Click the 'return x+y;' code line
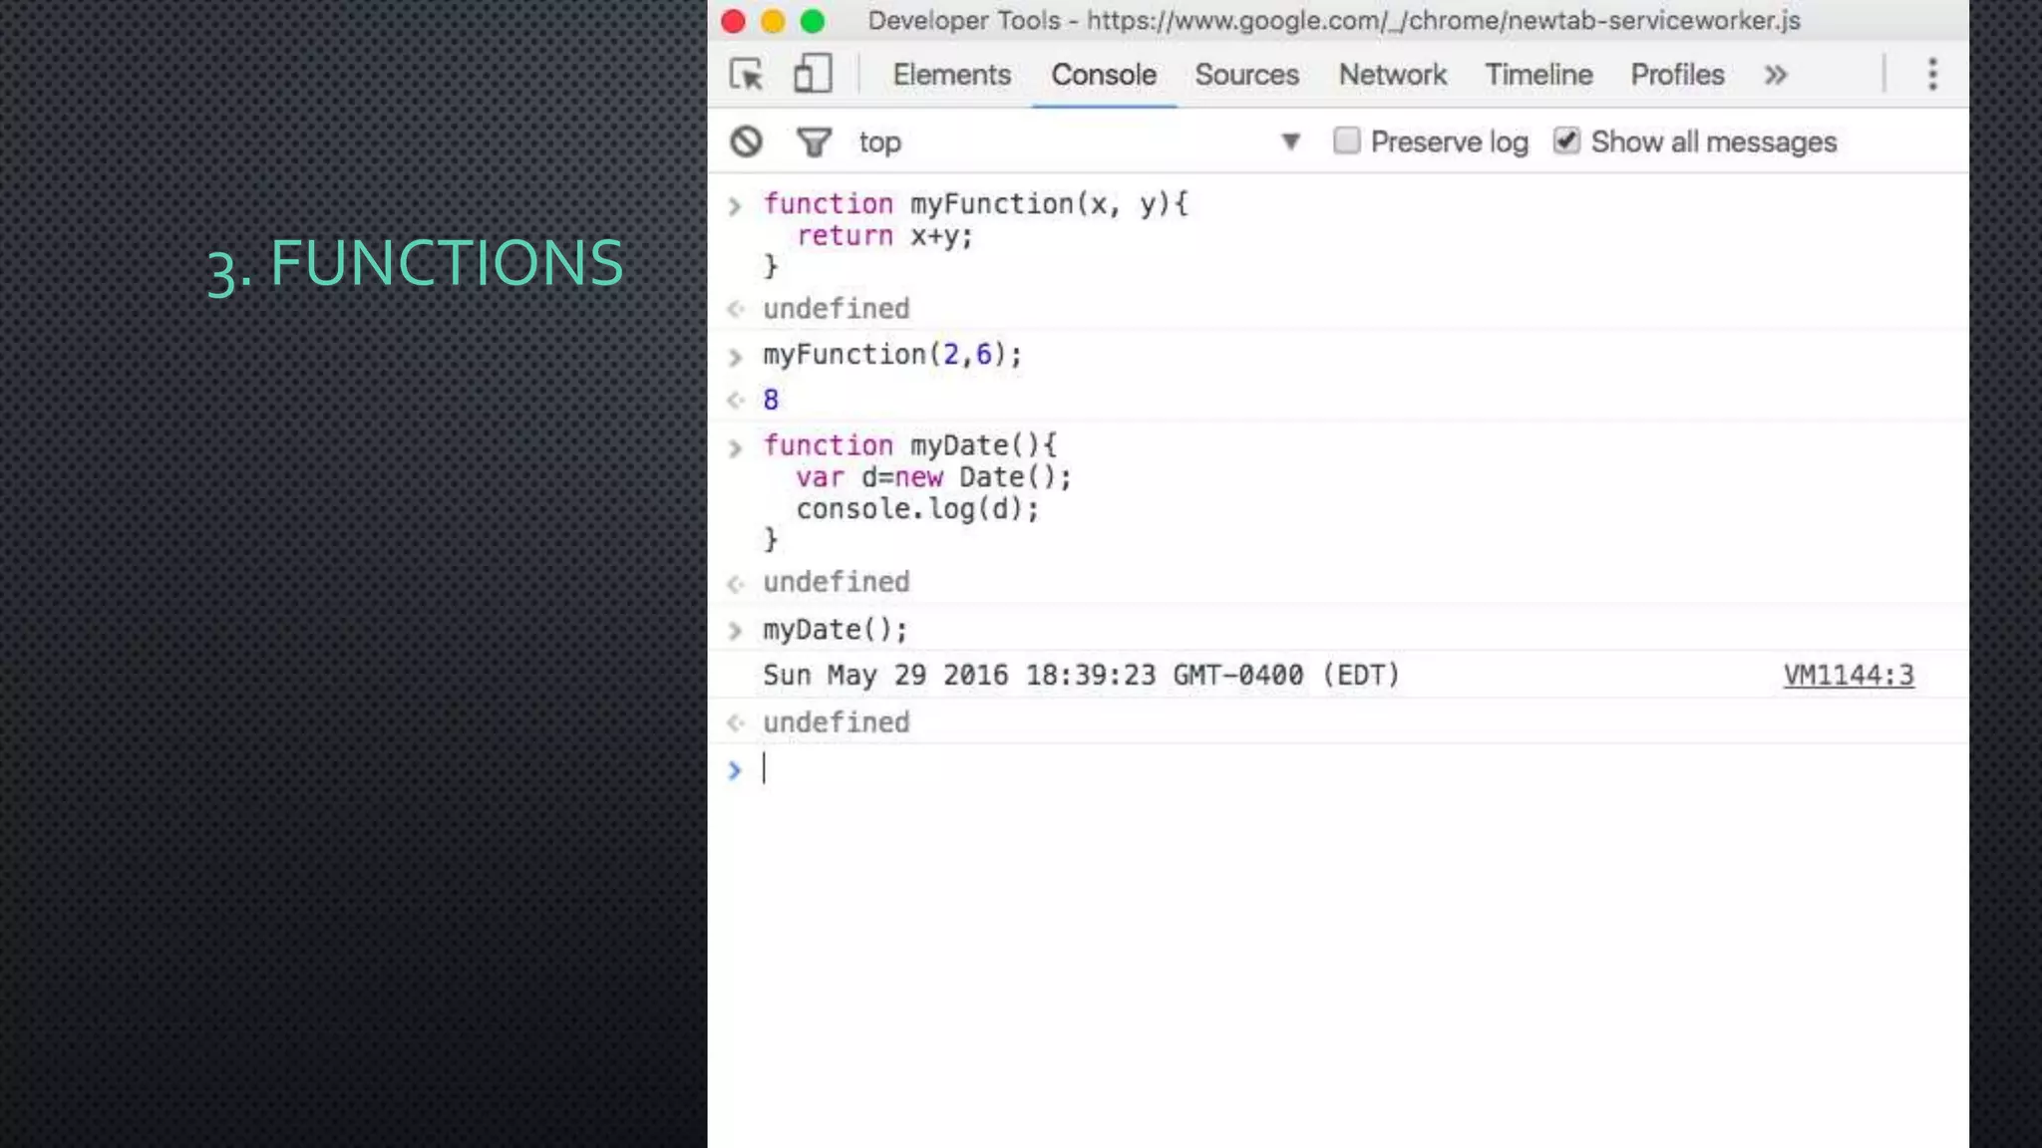Viewport: 2042px width, 1148px height. [884, 236]
